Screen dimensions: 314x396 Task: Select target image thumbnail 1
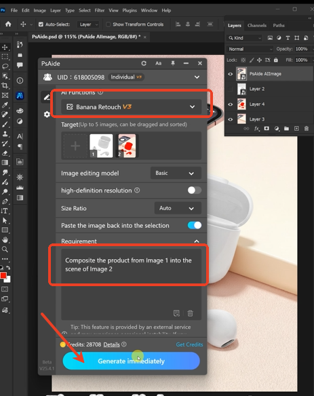click(101, 146)
